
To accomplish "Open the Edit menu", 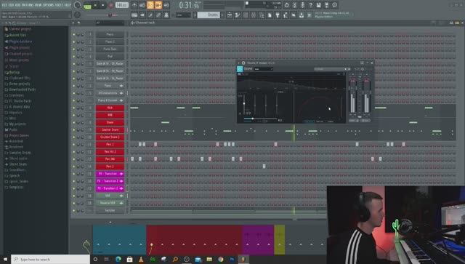I will coord(11,5).
